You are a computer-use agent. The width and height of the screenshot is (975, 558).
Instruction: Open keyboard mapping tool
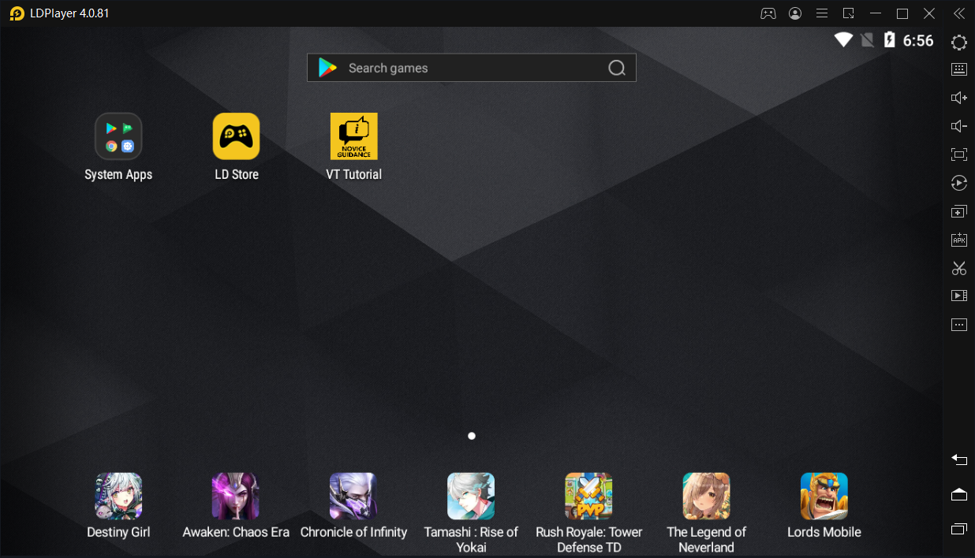click(959, 69)
